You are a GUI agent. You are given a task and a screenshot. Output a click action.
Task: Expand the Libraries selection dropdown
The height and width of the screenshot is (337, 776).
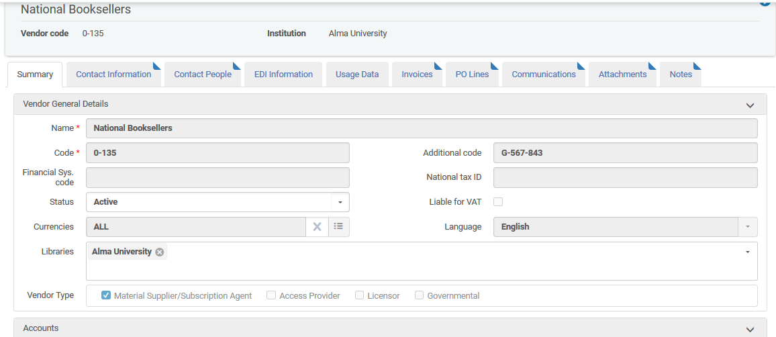click(x=747, y=252)
